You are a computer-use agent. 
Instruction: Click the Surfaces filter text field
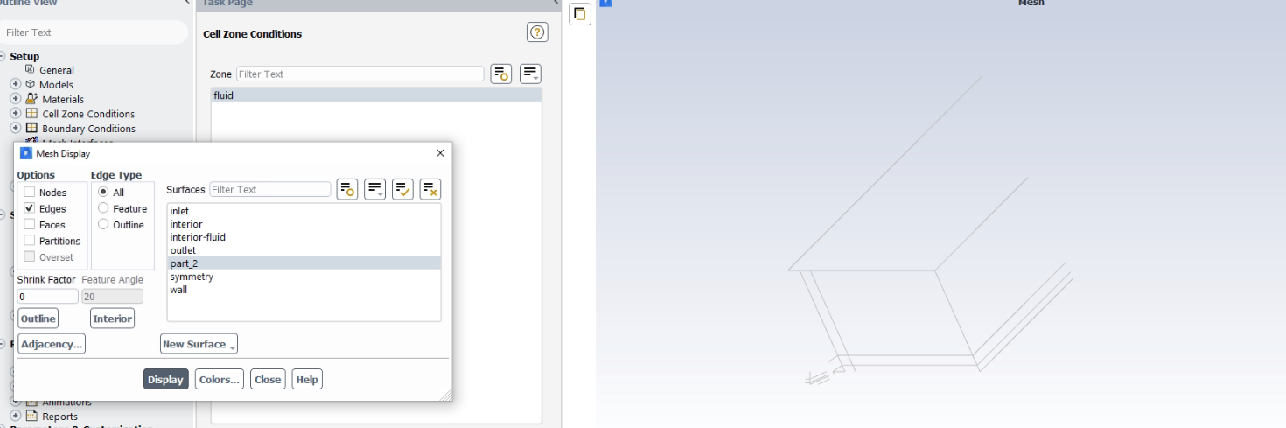(x=269, y=189)
